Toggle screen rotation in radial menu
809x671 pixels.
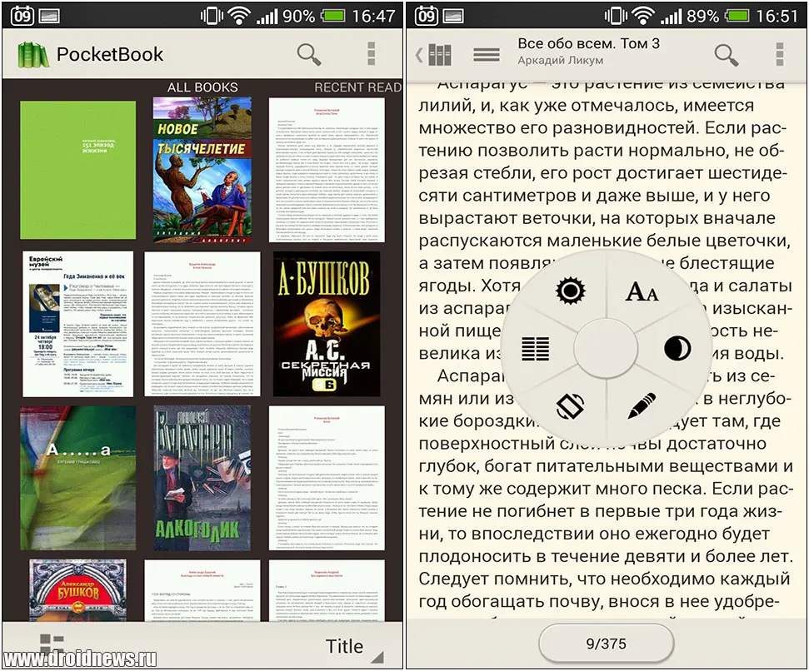click(570, 405)
